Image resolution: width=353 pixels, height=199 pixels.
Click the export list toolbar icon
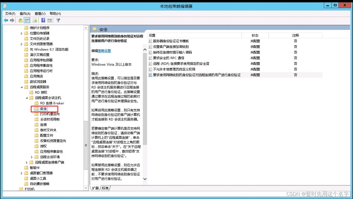pyautogui.click(x=35, y=20)
